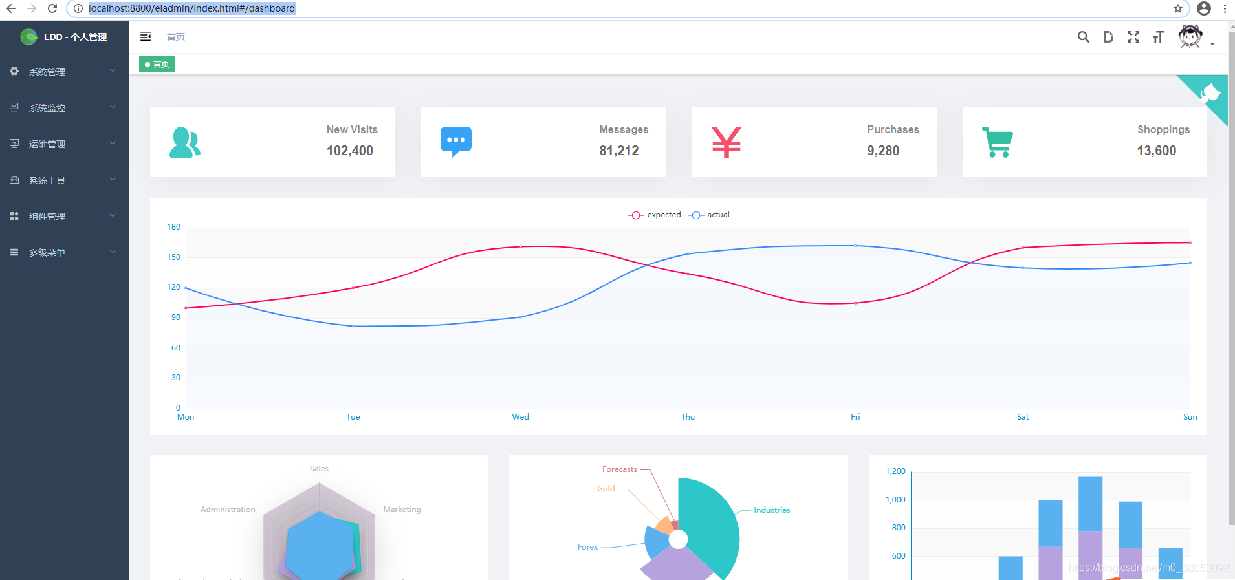Click the gear icon beside 系统管理
This screenshot has width=1235, height=580.
click(x=14, y=71)
